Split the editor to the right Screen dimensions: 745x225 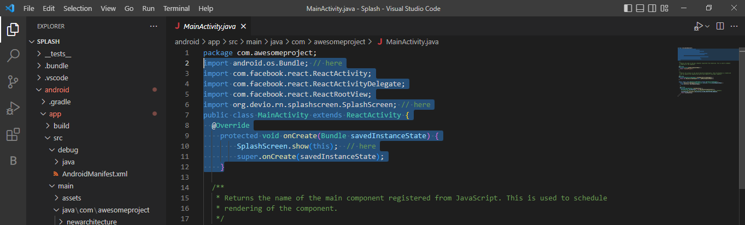click(x=720, y=26)
